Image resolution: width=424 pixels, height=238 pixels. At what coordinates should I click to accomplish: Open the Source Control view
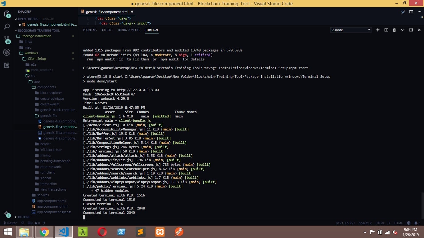[x=7, y=39]
